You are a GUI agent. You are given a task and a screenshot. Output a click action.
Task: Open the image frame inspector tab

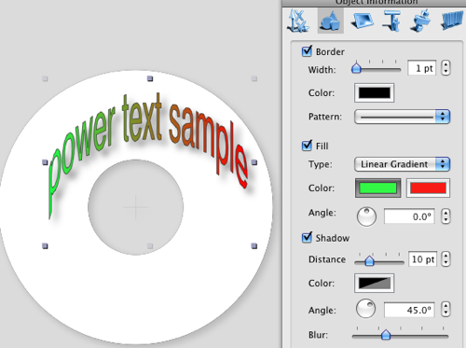[x=362, y=21]
